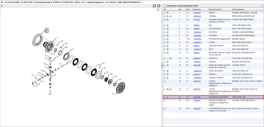Image resolution: width=264 pixels, height=127 pixels.
Task: Open STEIGER breadcrumb
Action: (x=56, y=3)
